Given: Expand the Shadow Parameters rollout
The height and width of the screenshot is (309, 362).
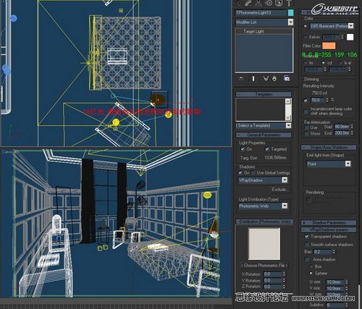Looking at the screenshot, I should (329, 222).
